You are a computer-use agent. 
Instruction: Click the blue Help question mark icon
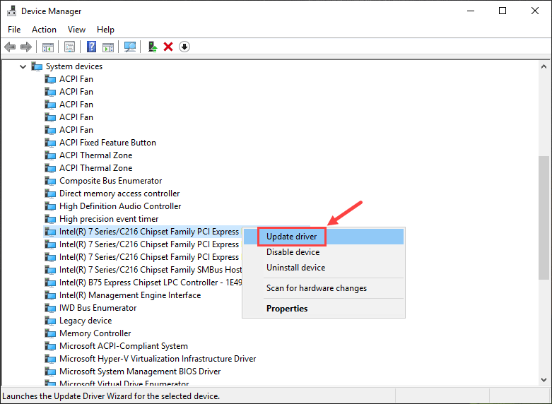pos(91,47)
